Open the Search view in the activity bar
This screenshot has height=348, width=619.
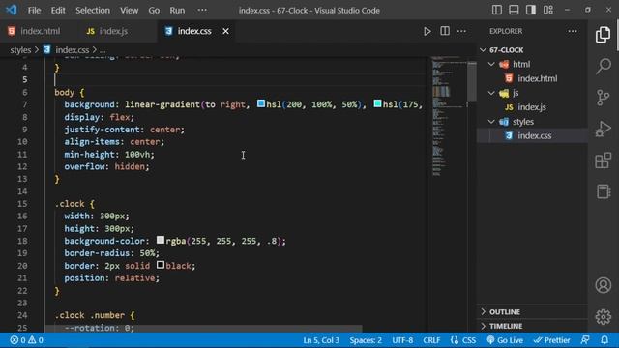pyautogui.click(x=603, y=66)
